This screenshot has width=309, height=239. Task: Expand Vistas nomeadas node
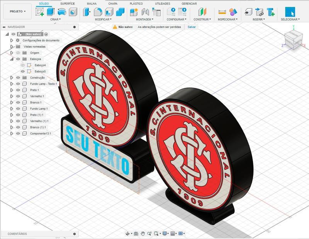(x=12, y=46)
